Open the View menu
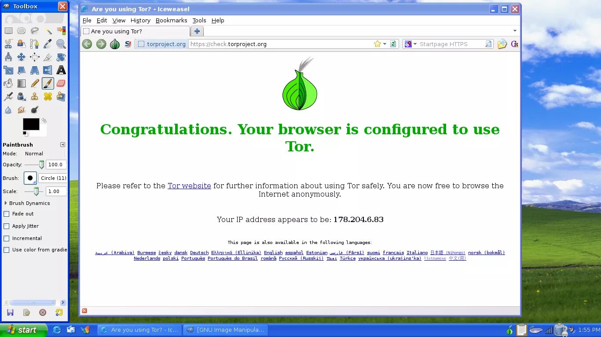The height and width of the screenshot is (337, 601). pos(119,20)
